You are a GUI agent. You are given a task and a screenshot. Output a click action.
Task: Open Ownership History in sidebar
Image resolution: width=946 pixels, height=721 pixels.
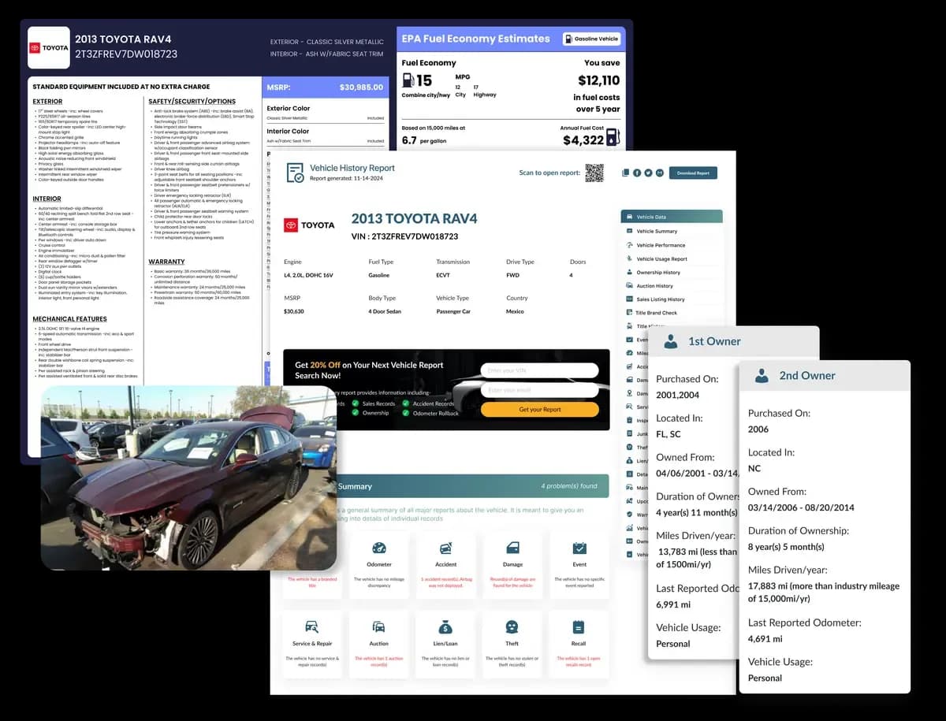658,273
